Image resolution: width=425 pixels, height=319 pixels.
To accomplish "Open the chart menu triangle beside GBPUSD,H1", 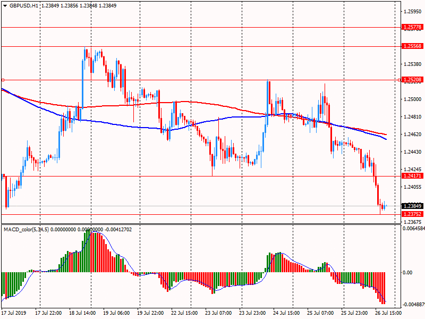I will click(x=5, y=6).
